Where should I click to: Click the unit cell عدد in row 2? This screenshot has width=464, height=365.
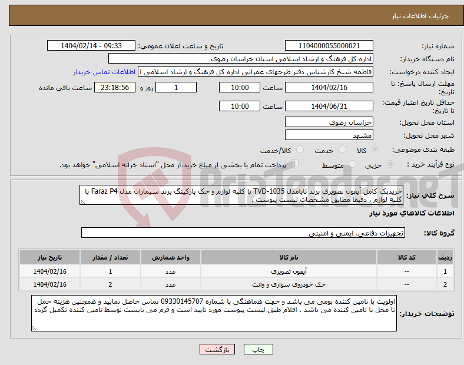171,284
